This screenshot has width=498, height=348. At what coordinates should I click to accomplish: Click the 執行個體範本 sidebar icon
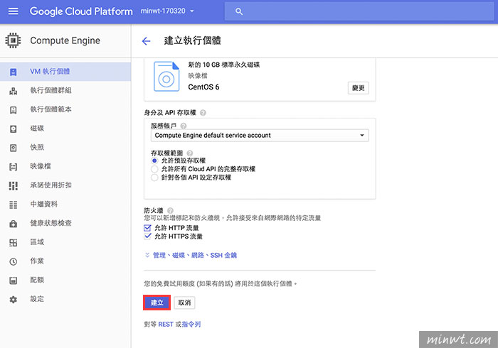13,110
